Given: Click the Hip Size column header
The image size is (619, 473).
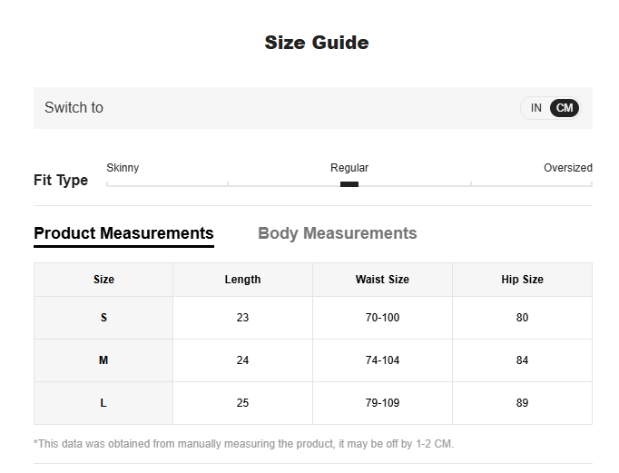Looking at the screenshot, I should (x=522, y=280).
